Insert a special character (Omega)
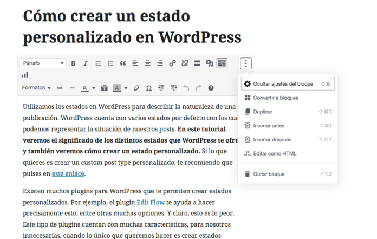 [148, 87]
